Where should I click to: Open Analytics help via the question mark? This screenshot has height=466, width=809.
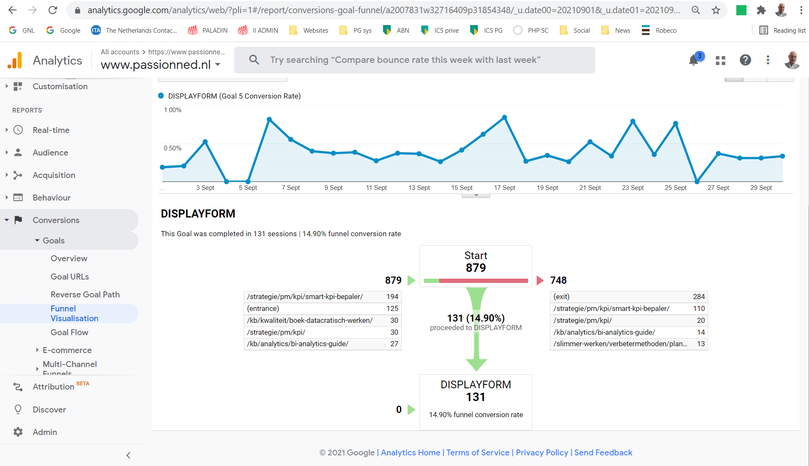point(745,60)
